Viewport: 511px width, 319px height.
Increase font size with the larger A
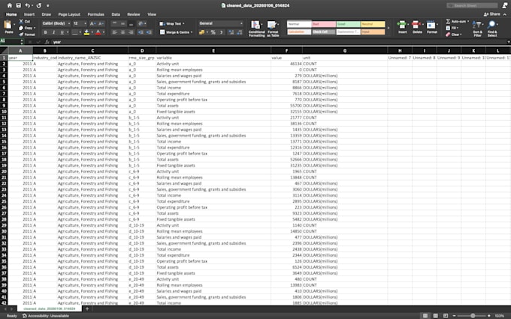coord(92,23)
